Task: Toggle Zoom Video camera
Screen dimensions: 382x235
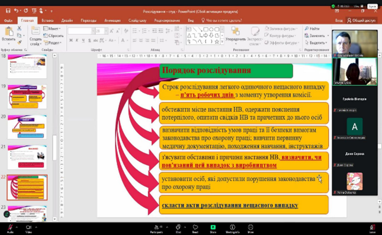Action: 28,229
